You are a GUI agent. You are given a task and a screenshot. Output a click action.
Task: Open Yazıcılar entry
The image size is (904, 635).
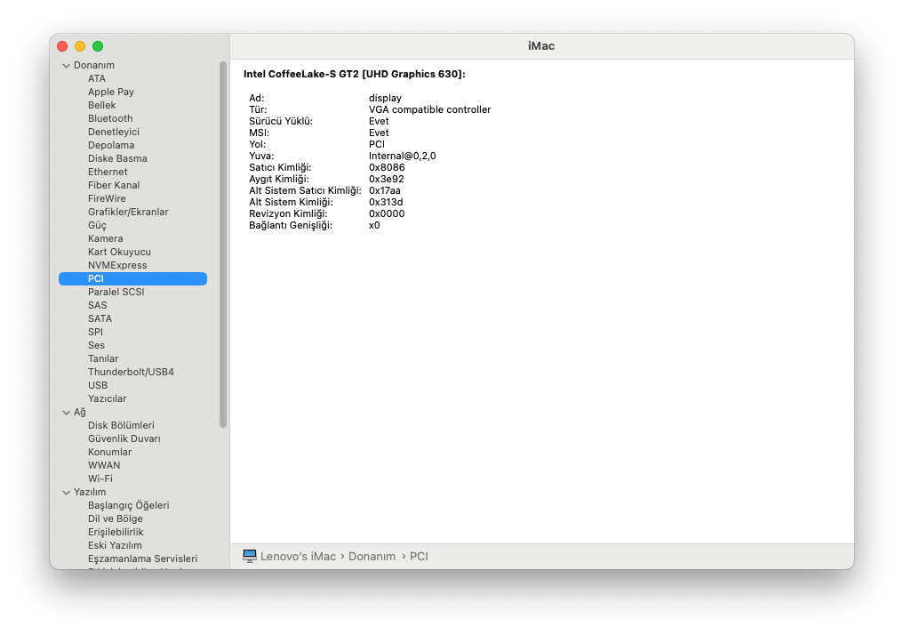108,398
